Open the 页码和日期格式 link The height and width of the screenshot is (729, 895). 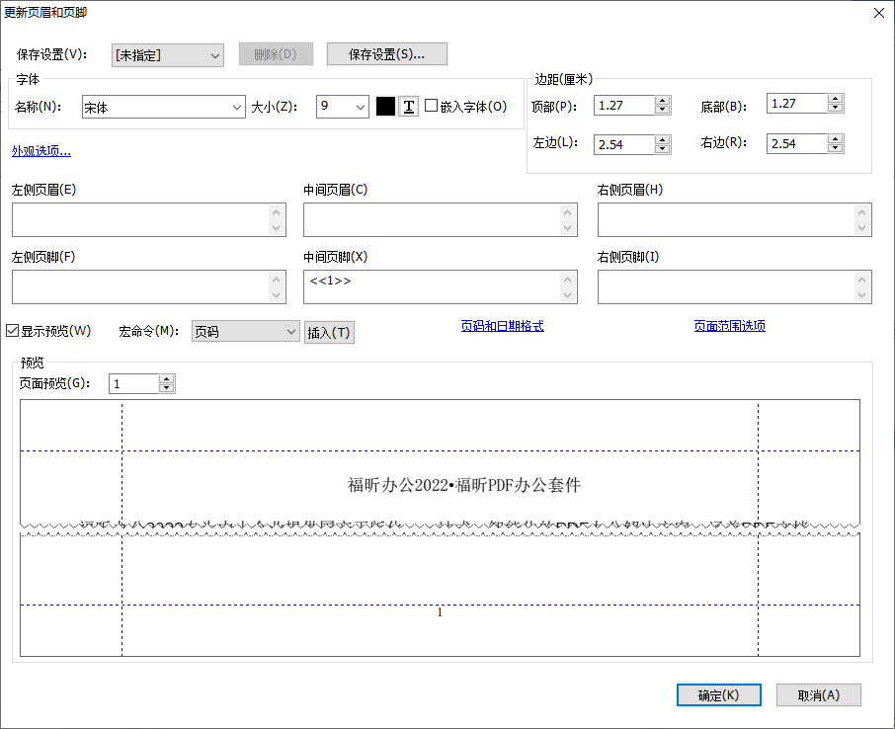pos(504,325)
